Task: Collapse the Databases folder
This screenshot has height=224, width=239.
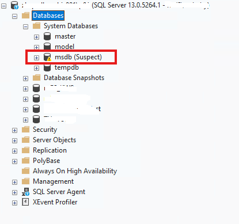Action: 14,16
